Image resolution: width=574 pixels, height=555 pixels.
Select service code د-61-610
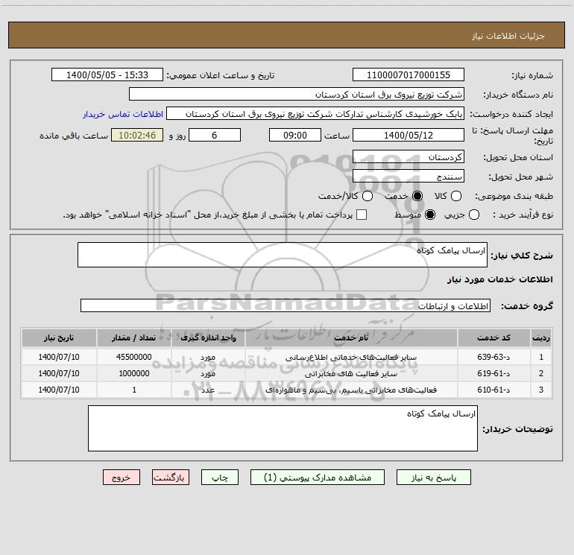(x=493, y=390)
